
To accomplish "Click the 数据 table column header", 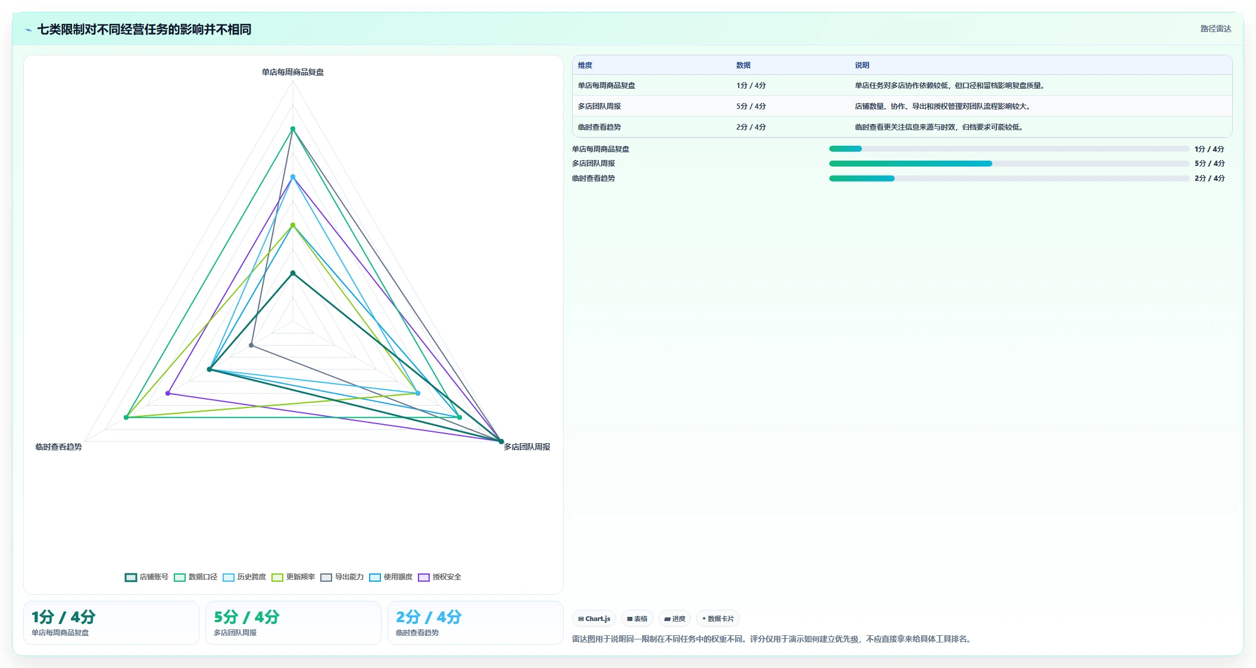I will point(743,65).
